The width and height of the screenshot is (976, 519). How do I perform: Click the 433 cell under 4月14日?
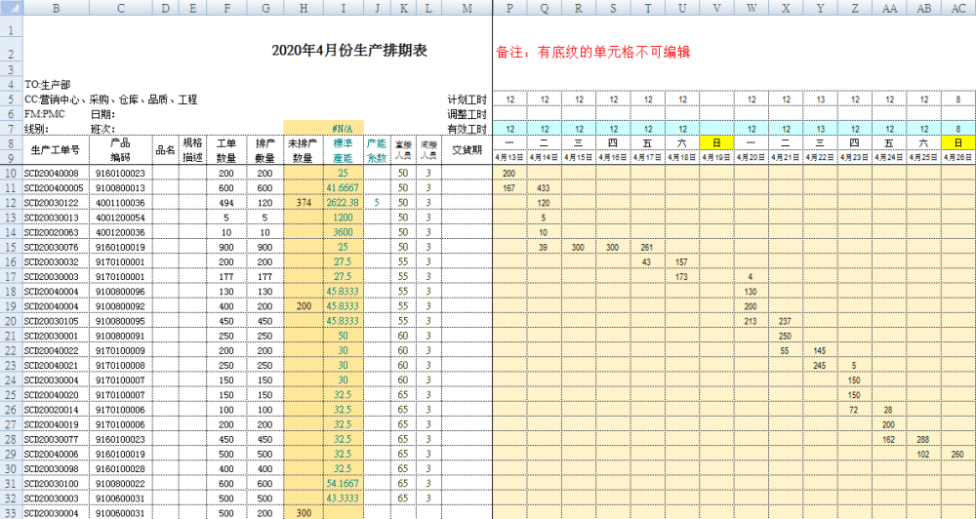[x=544, y=188]
